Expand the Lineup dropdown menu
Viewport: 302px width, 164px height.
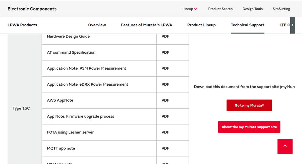click(190, 9)
